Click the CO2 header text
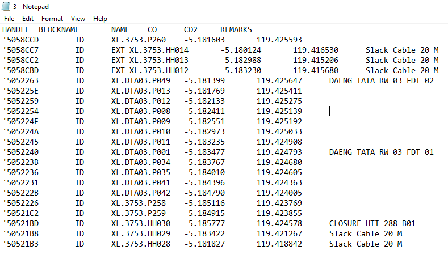Screen dimensions: 448x255 191,29
